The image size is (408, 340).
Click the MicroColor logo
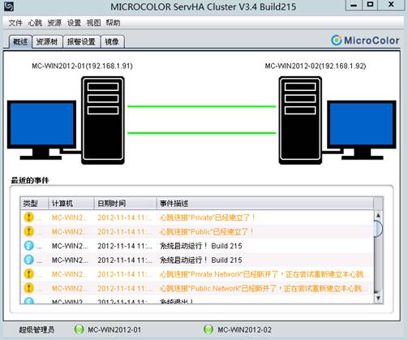(x=365, y=41)
